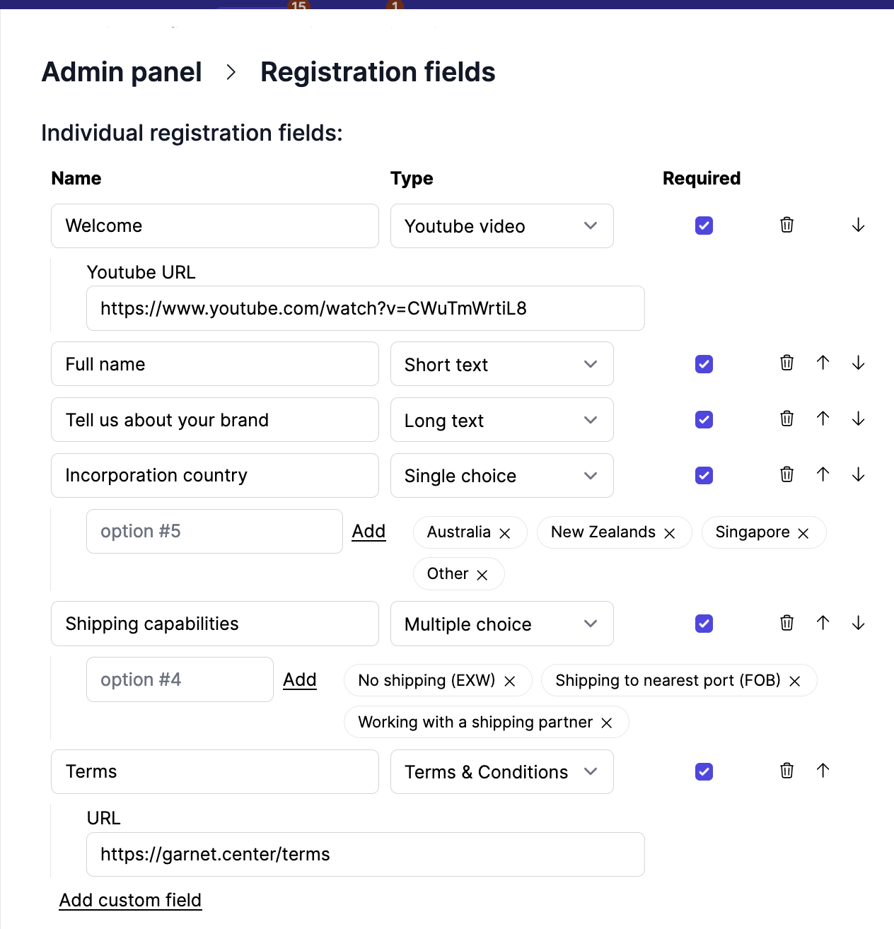This screenshot has width=894, height=929.
Task: Disable Required on the Terms field
Action: point(704,771)
